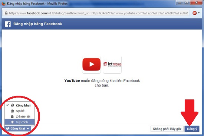Expand the Adblock Plus dropdown arrow

tap(199, 13)
